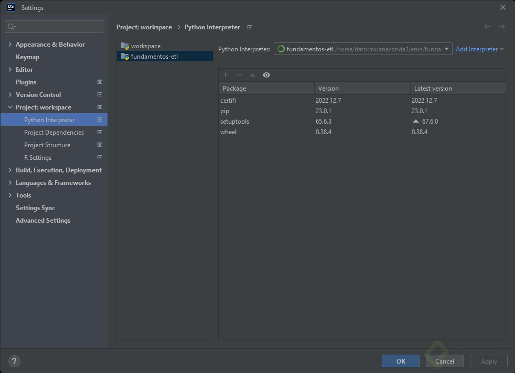Collapse the Project: workspace section
This screenshot has width=515, height=373.
click(x=10, y=107)
